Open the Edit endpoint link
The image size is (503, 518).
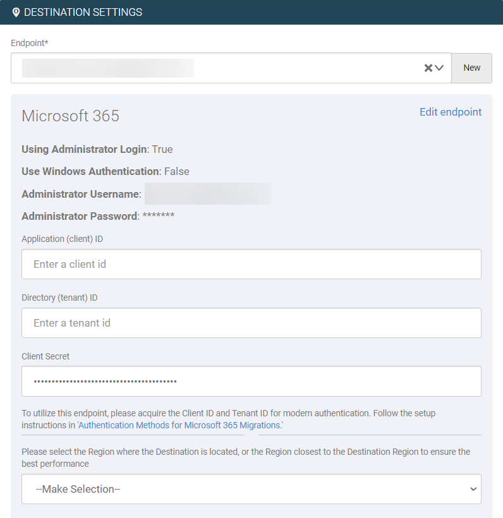click(x=450, y=112)
